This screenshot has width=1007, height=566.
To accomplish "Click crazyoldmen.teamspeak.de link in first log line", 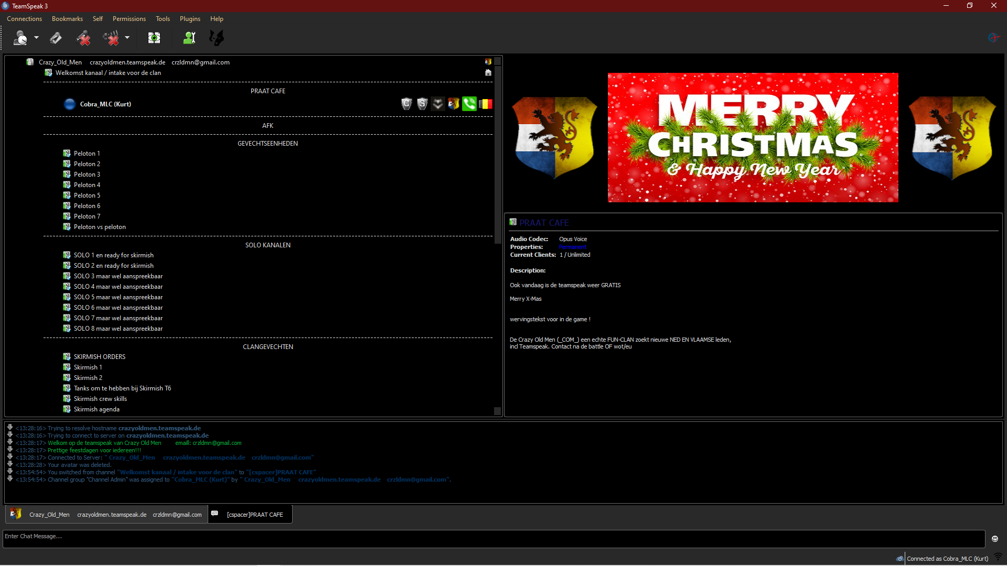I will (159, 428).
